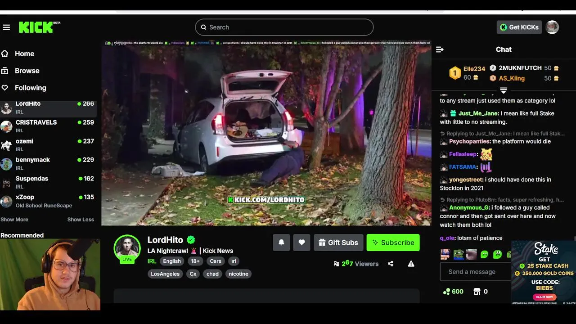Screen dimensions: 576x324
Task: Select the green smiley emote
Action: (x=484, y=254)
